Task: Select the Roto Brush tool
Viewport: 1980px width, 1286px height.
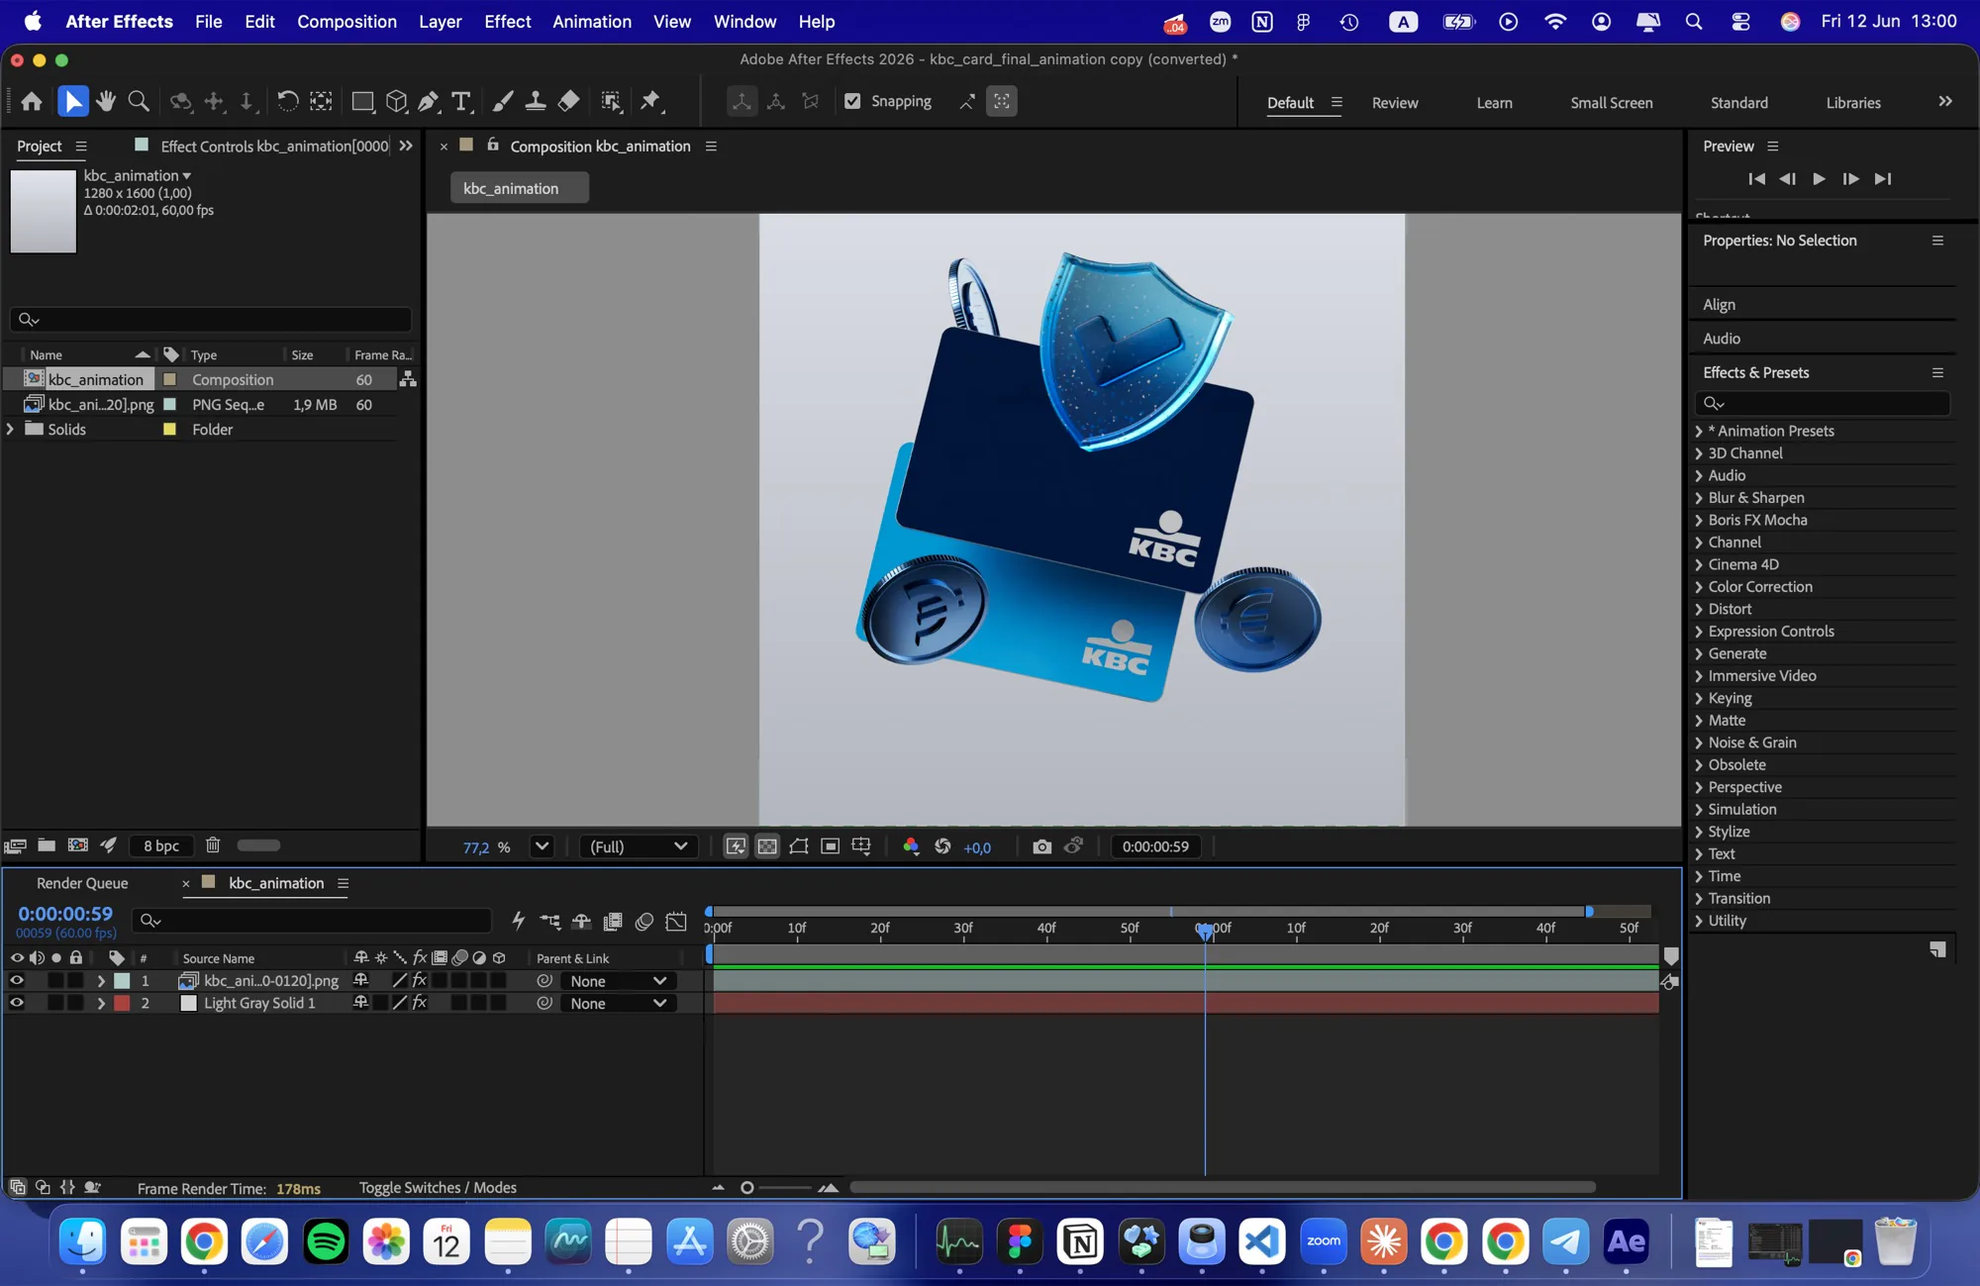Action: click(612, 101)
